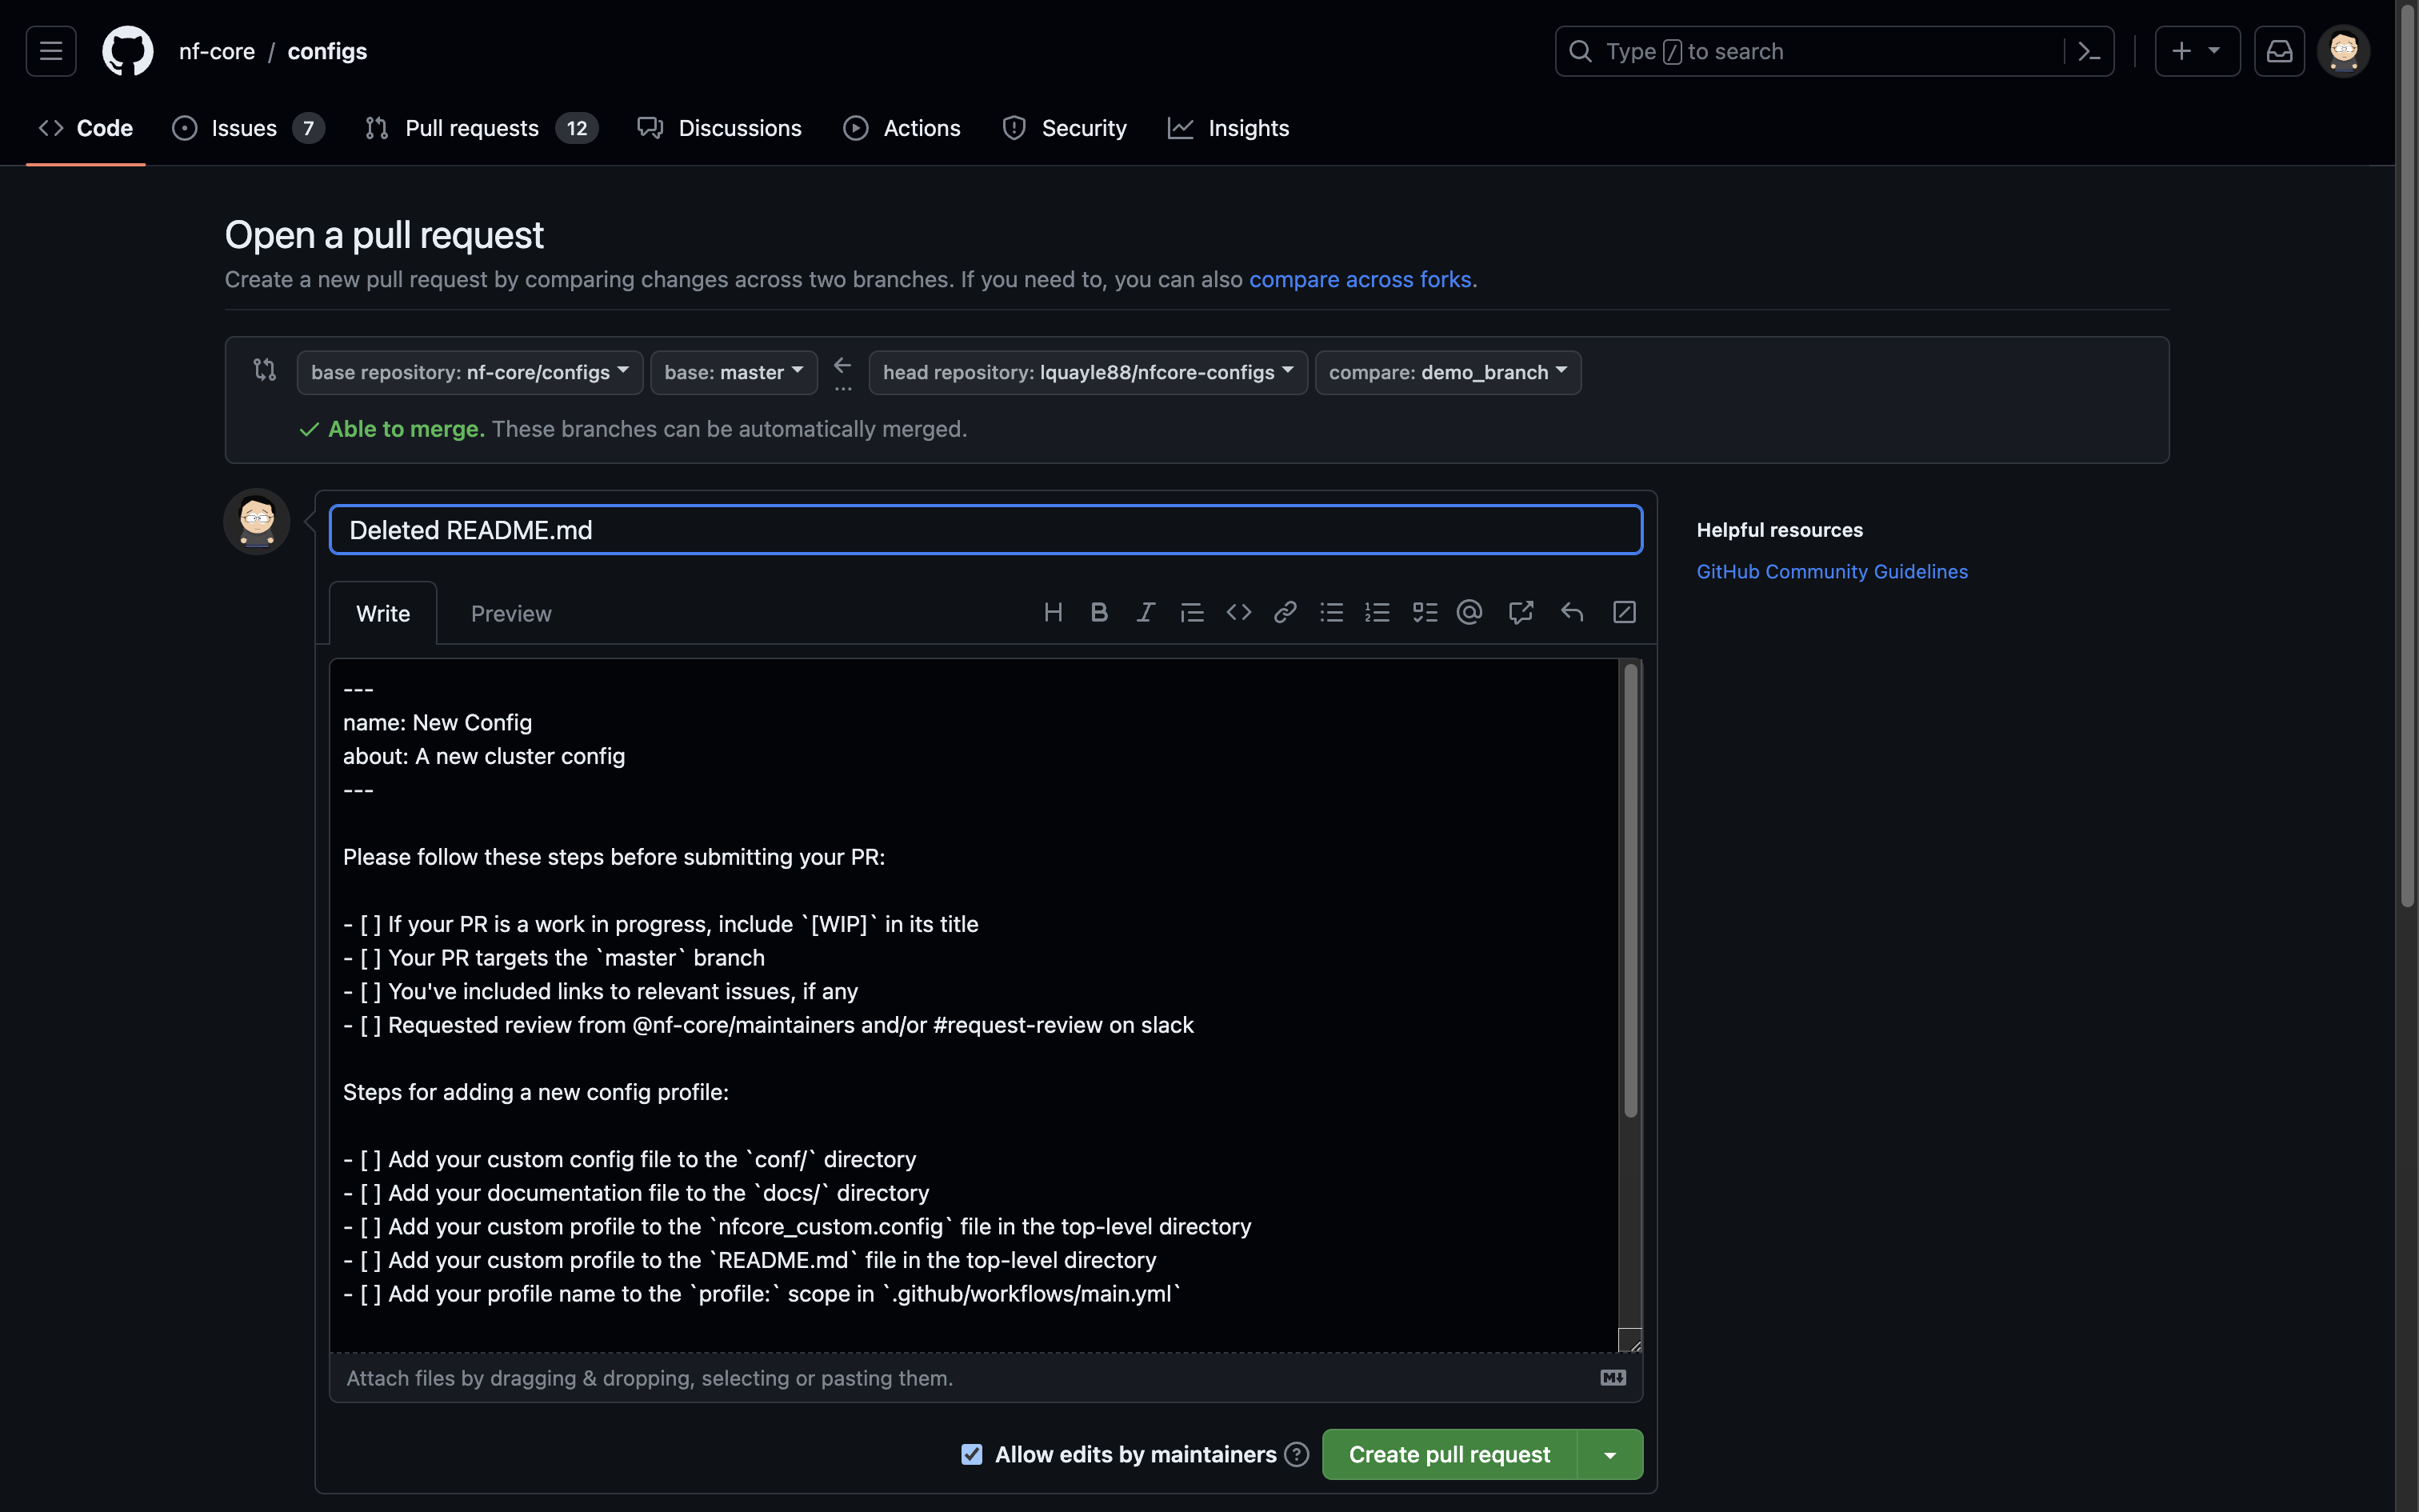Open the command palette icon
2419x1512 pixels.
click(2089, 51)
